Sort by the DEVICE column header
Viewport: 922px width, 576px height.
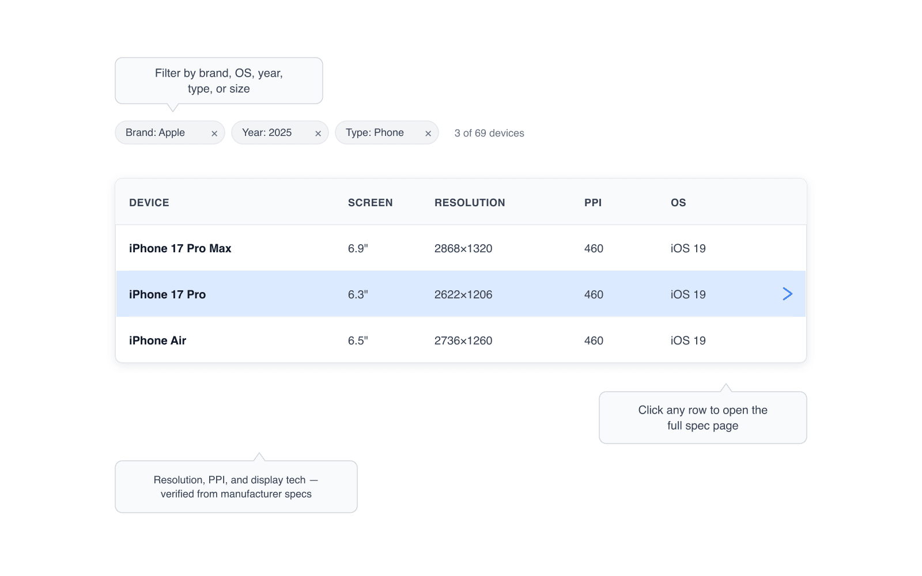149,203
